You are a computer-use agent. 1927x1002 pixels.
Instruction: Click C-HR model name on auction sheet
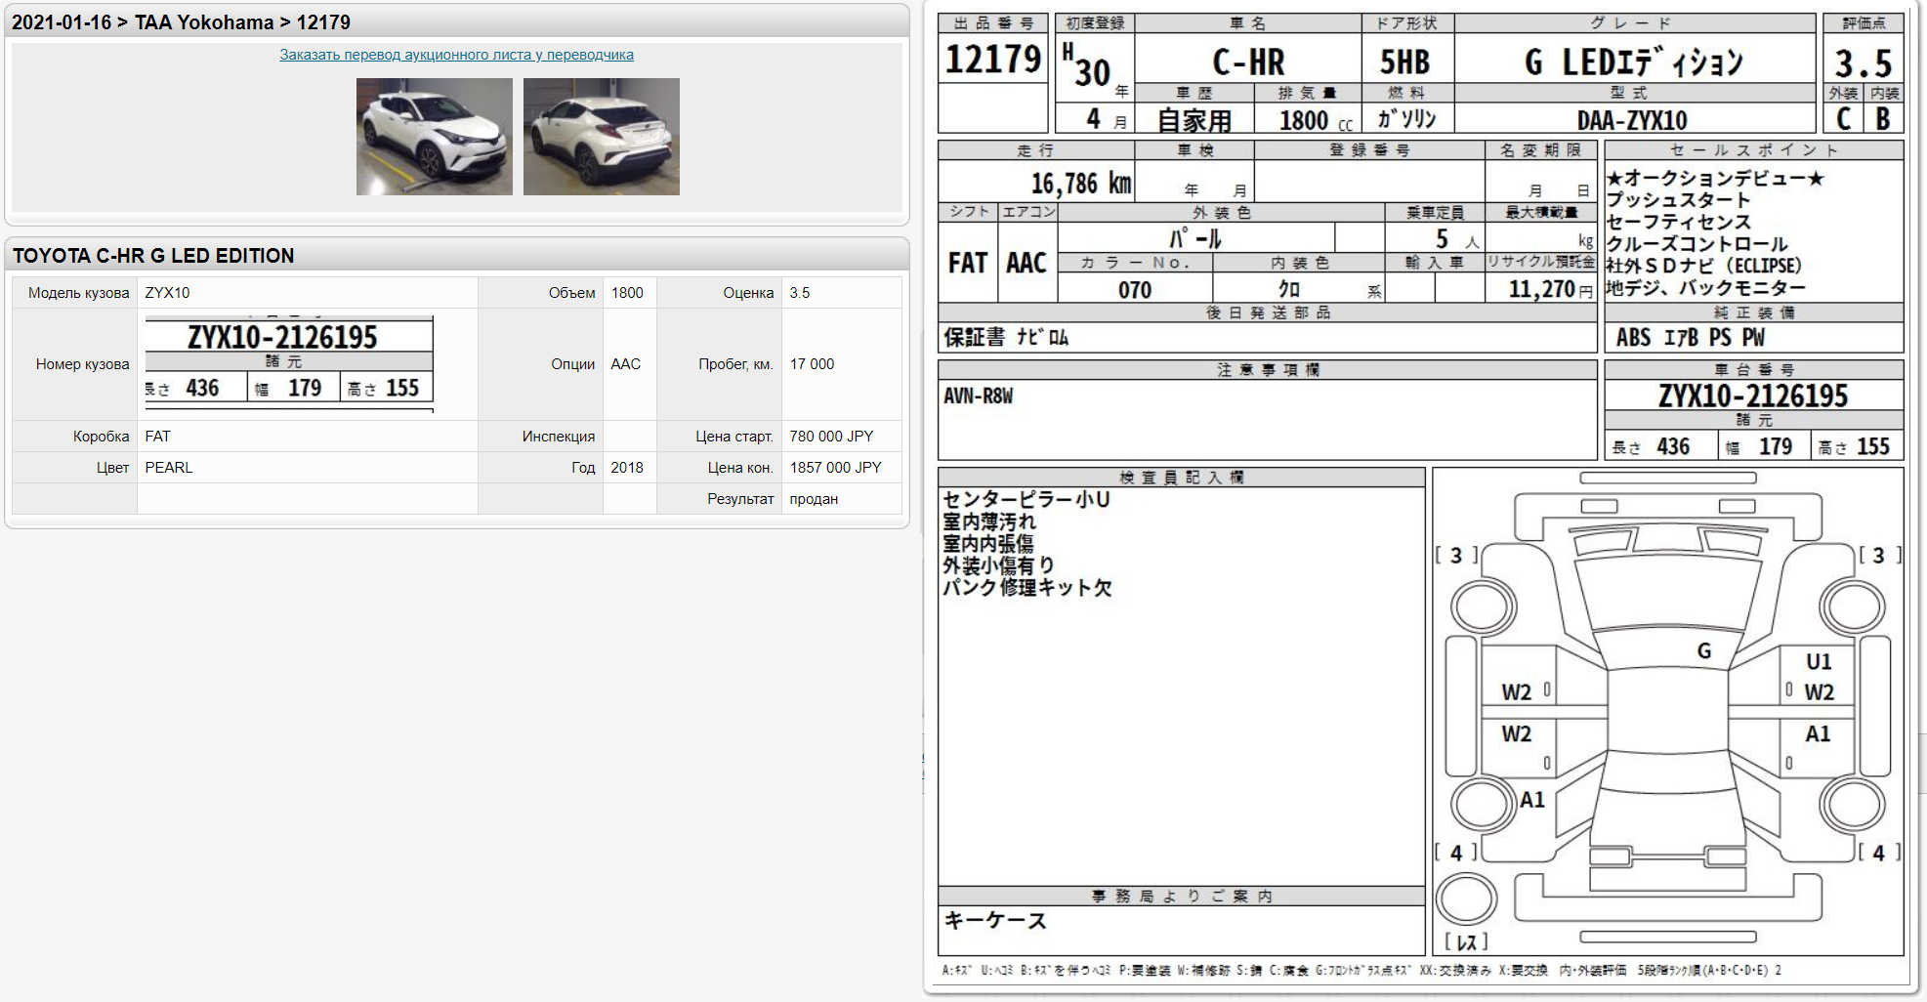pos(1248,63)
